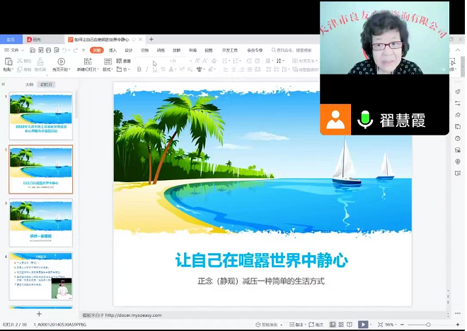This screenshot has width=467, height=331.
Task: Expand the Layout dropdown in ribbon
Action: tap(108, 69)
